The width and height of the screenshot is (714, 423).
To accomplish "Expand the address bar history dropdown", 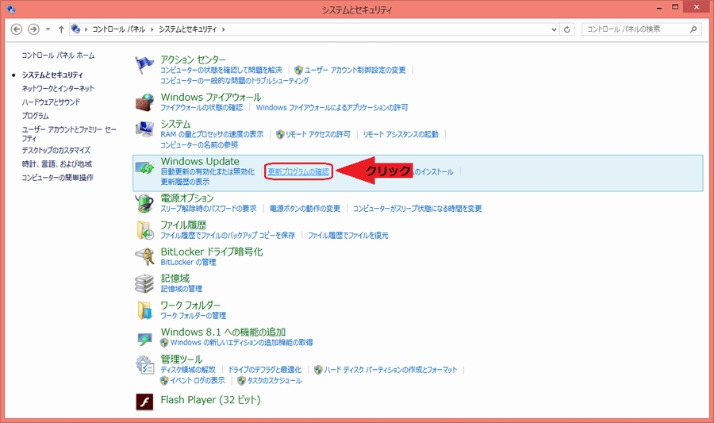I will pyautogui.click(x=555, y=29).
